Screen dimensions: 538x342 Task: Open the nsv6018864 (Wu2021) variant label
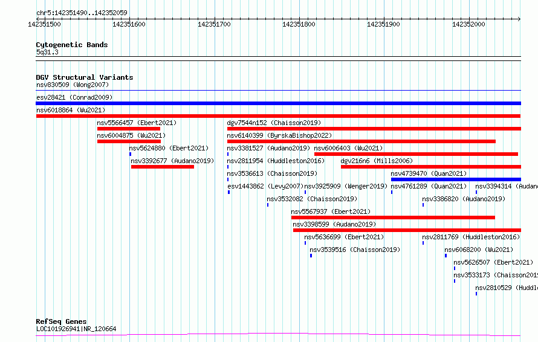click(x=71, y=110)
